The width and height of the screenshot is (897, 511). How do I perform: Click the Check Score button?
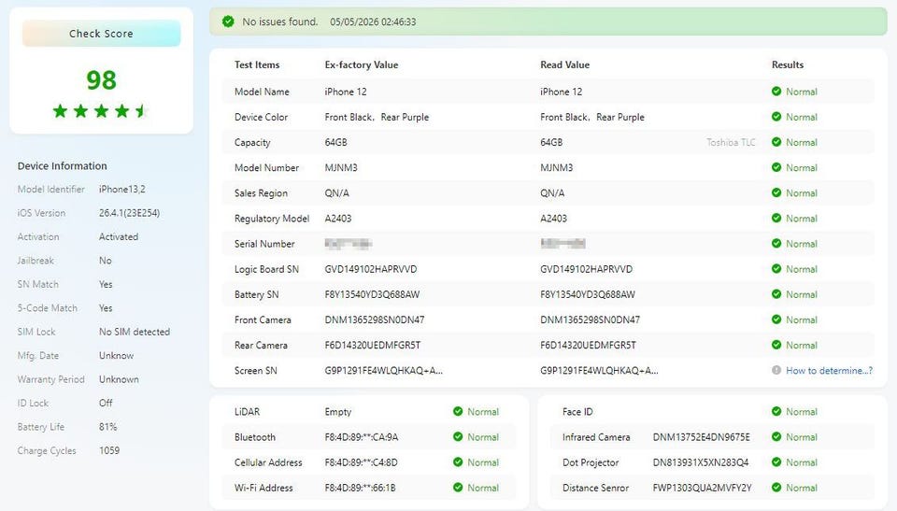101,34
